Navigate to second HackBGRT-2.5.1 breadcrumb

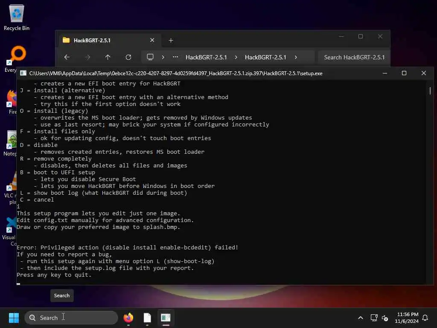265,57
